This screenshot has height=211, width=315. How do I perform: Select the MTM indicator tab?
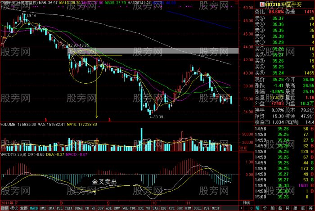pos(188,208)
